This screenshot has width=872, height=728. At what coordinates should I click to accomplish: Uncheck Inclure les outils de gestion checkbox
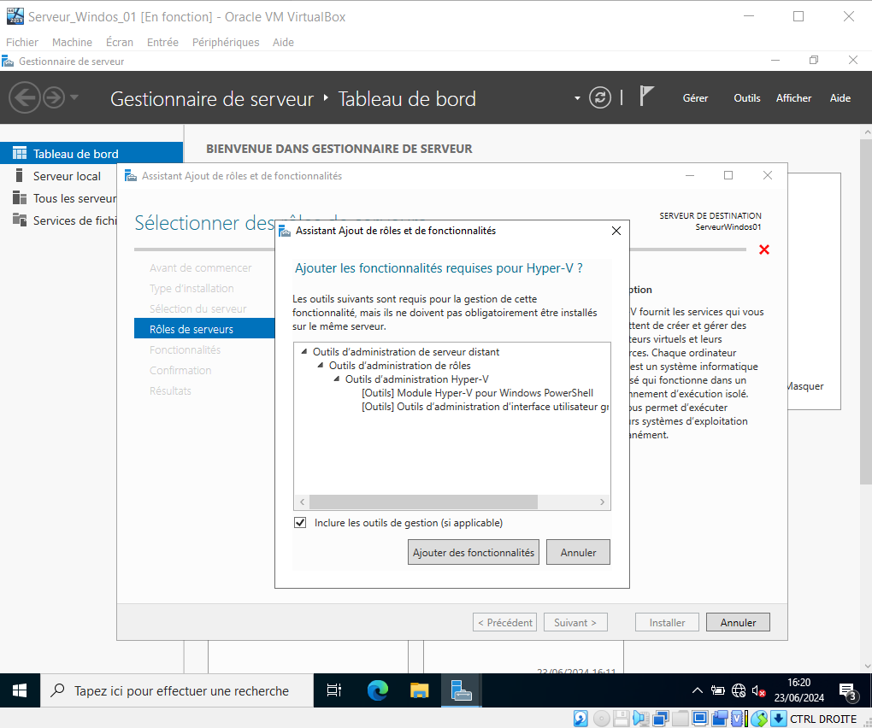point(300,523)
